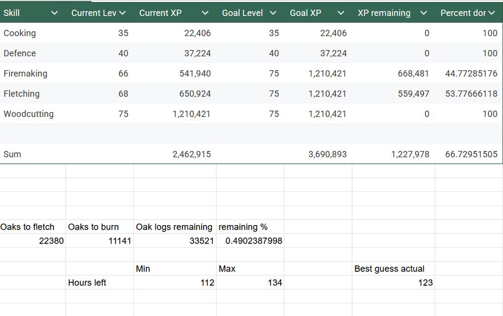Click Sum goal XP 3,690,893
Image resolution: width=503 pixels, height=316 pixels.
[x=327, y=154]
